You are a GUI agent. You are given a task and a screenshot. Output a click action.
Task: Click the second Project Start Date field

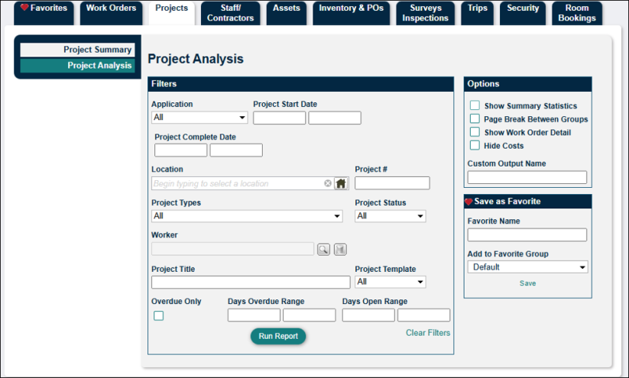(x=335, y=118)
